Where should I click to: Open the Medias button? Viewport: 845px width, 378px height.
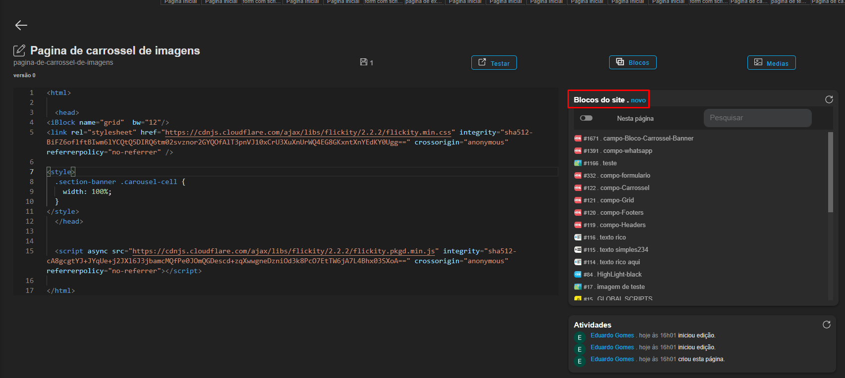(771, 63)
